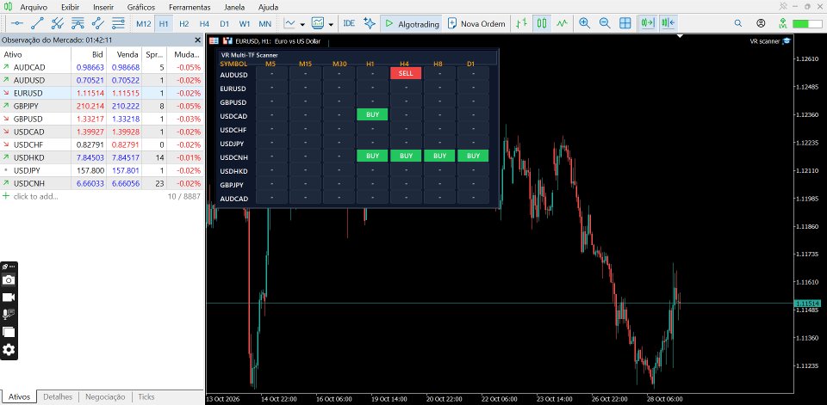Click the red table icon beside EURUSD title

point(214,40)
